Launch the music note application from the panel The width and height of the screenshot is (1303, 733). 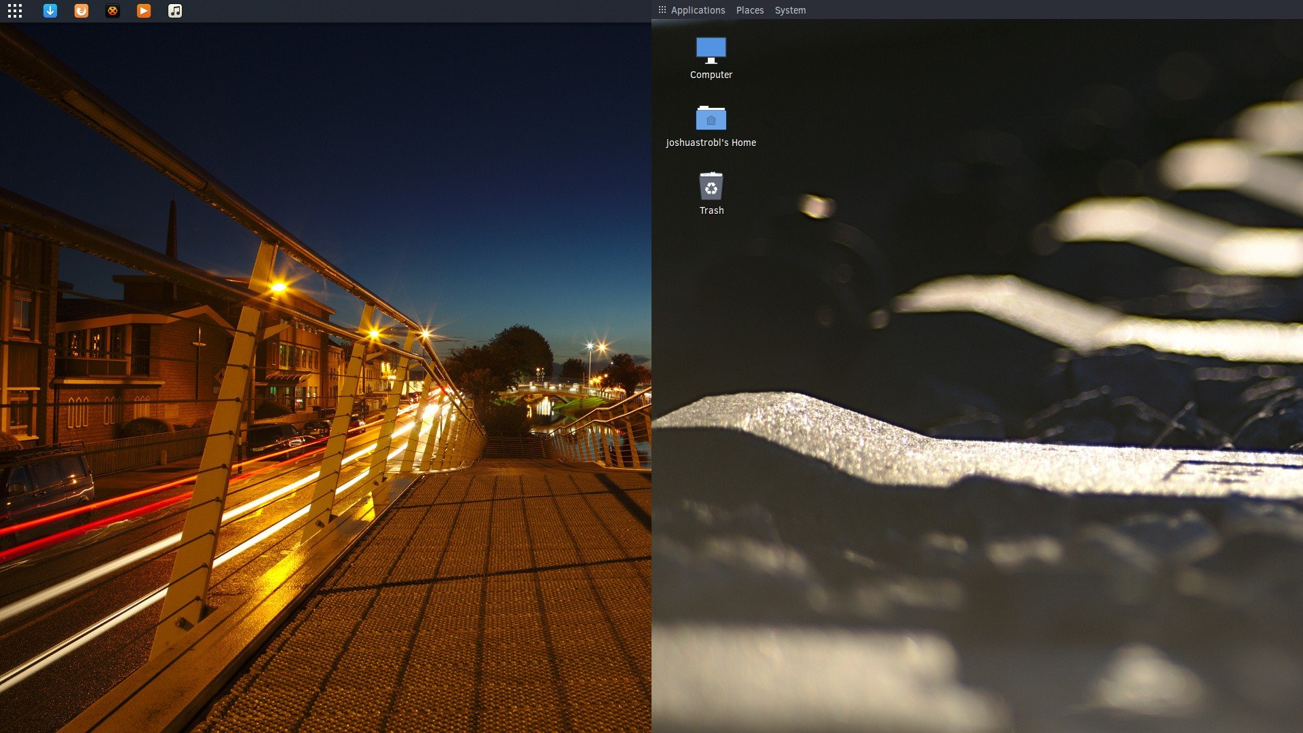pyautogui.click(x=174, y=11)
